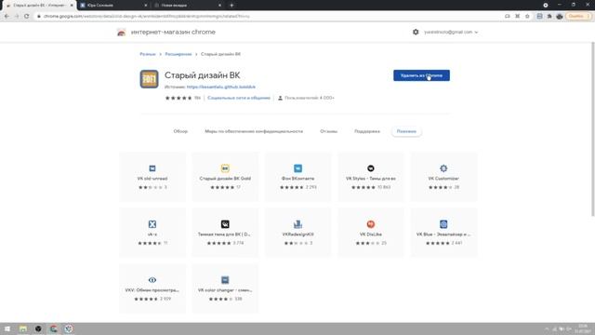595x335 pixels.
Task: Click the Удалить из Chrome button
Action: tap(421, 75)
